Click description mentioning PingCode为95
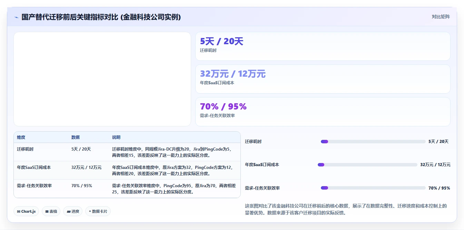This screenshot has height=230, width=464. (174, 189)
